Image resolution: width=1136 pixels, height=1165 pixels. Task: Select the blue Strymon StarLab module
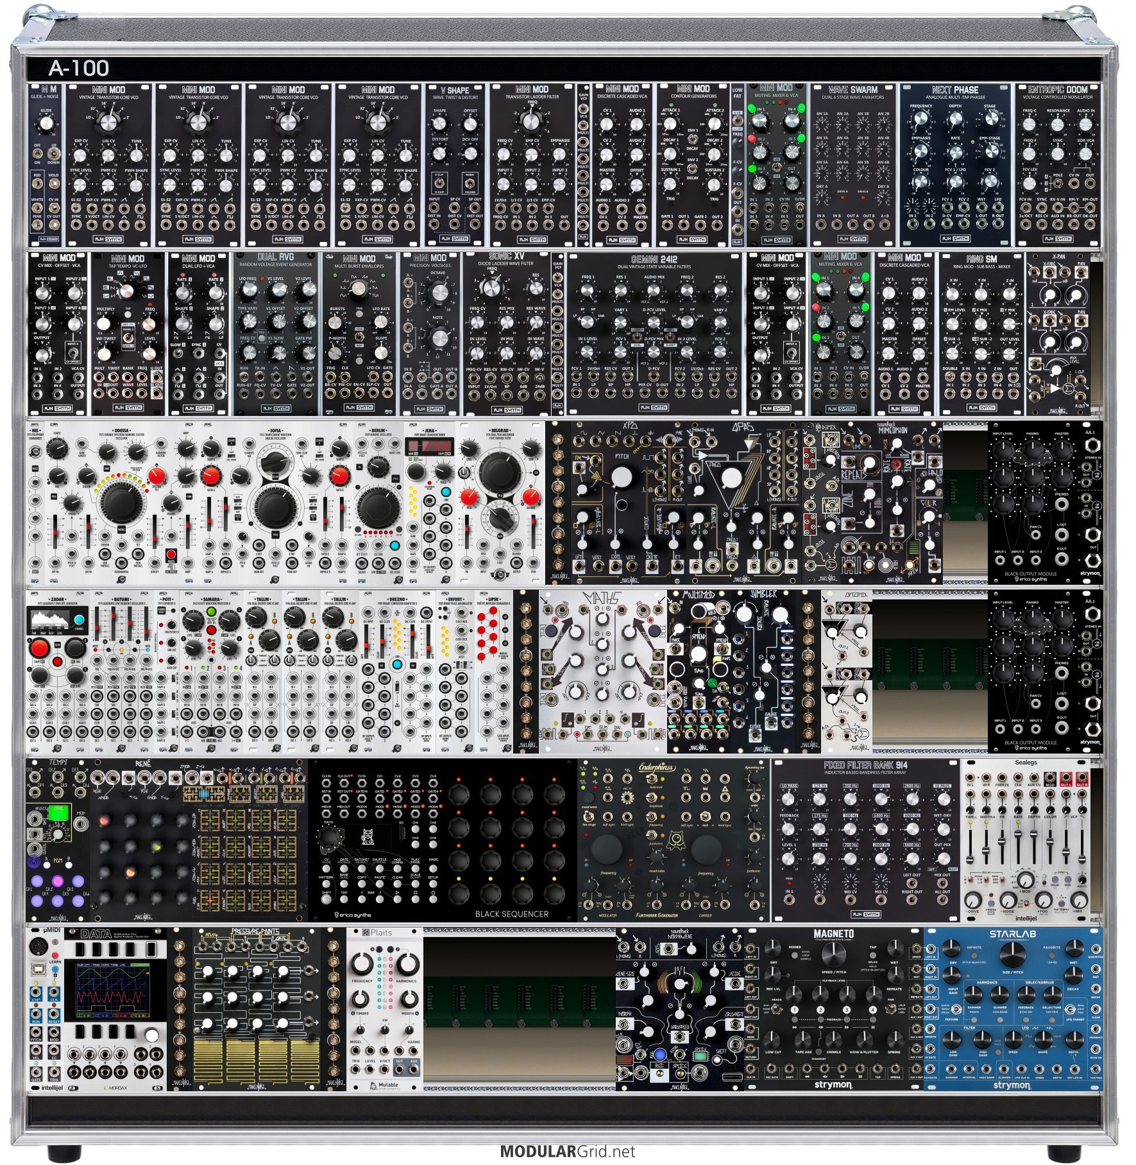1013,1009
